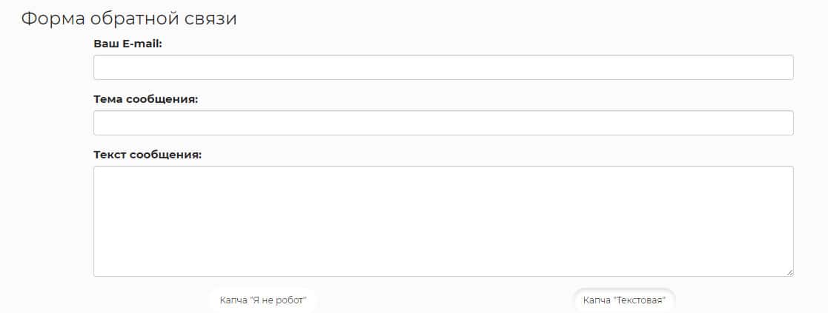Image resolution: width=828 pixels, height=313 pixels.
Task: Click the Ваш E-mail input field
Action: tap(443, 67)
